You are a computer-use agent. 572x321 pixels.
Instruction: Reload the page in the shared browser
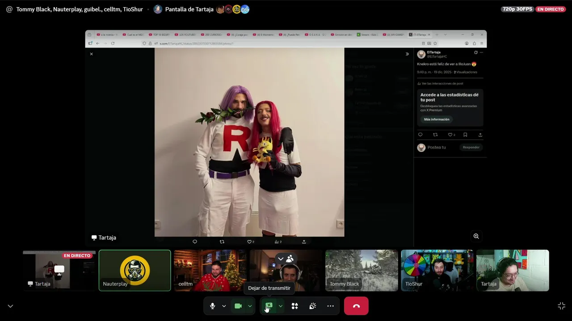[x=113, y=43]
